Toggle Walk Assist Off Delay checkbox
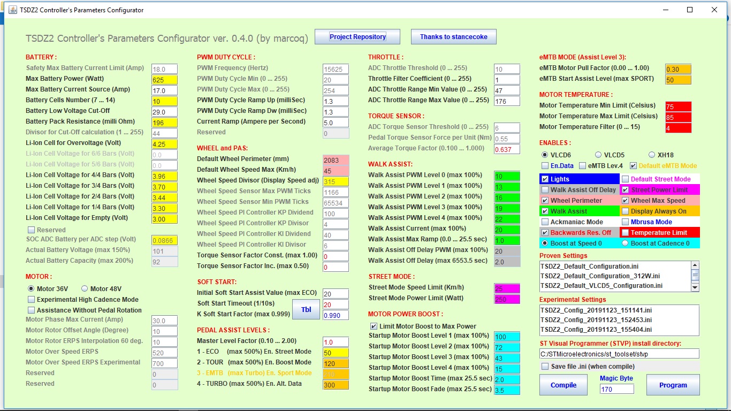 tap(545, 190)
